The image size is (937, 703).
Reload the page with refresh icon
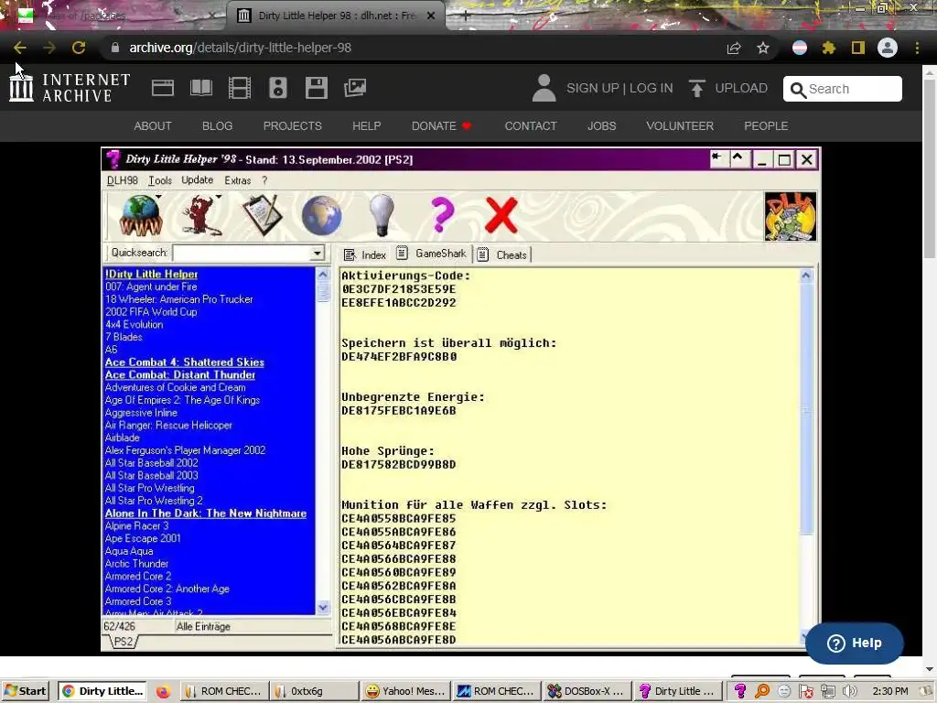(x=79, y=48)
